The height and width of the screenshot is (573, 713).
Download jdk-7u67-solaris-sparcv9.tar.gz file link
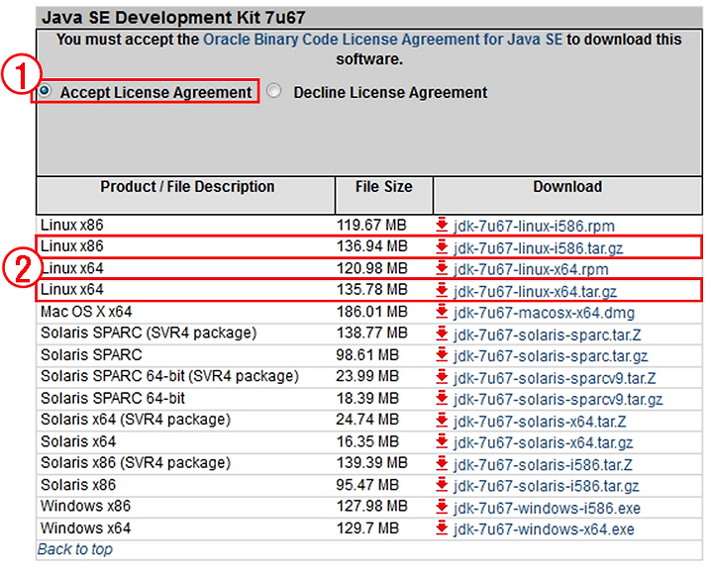558,400
